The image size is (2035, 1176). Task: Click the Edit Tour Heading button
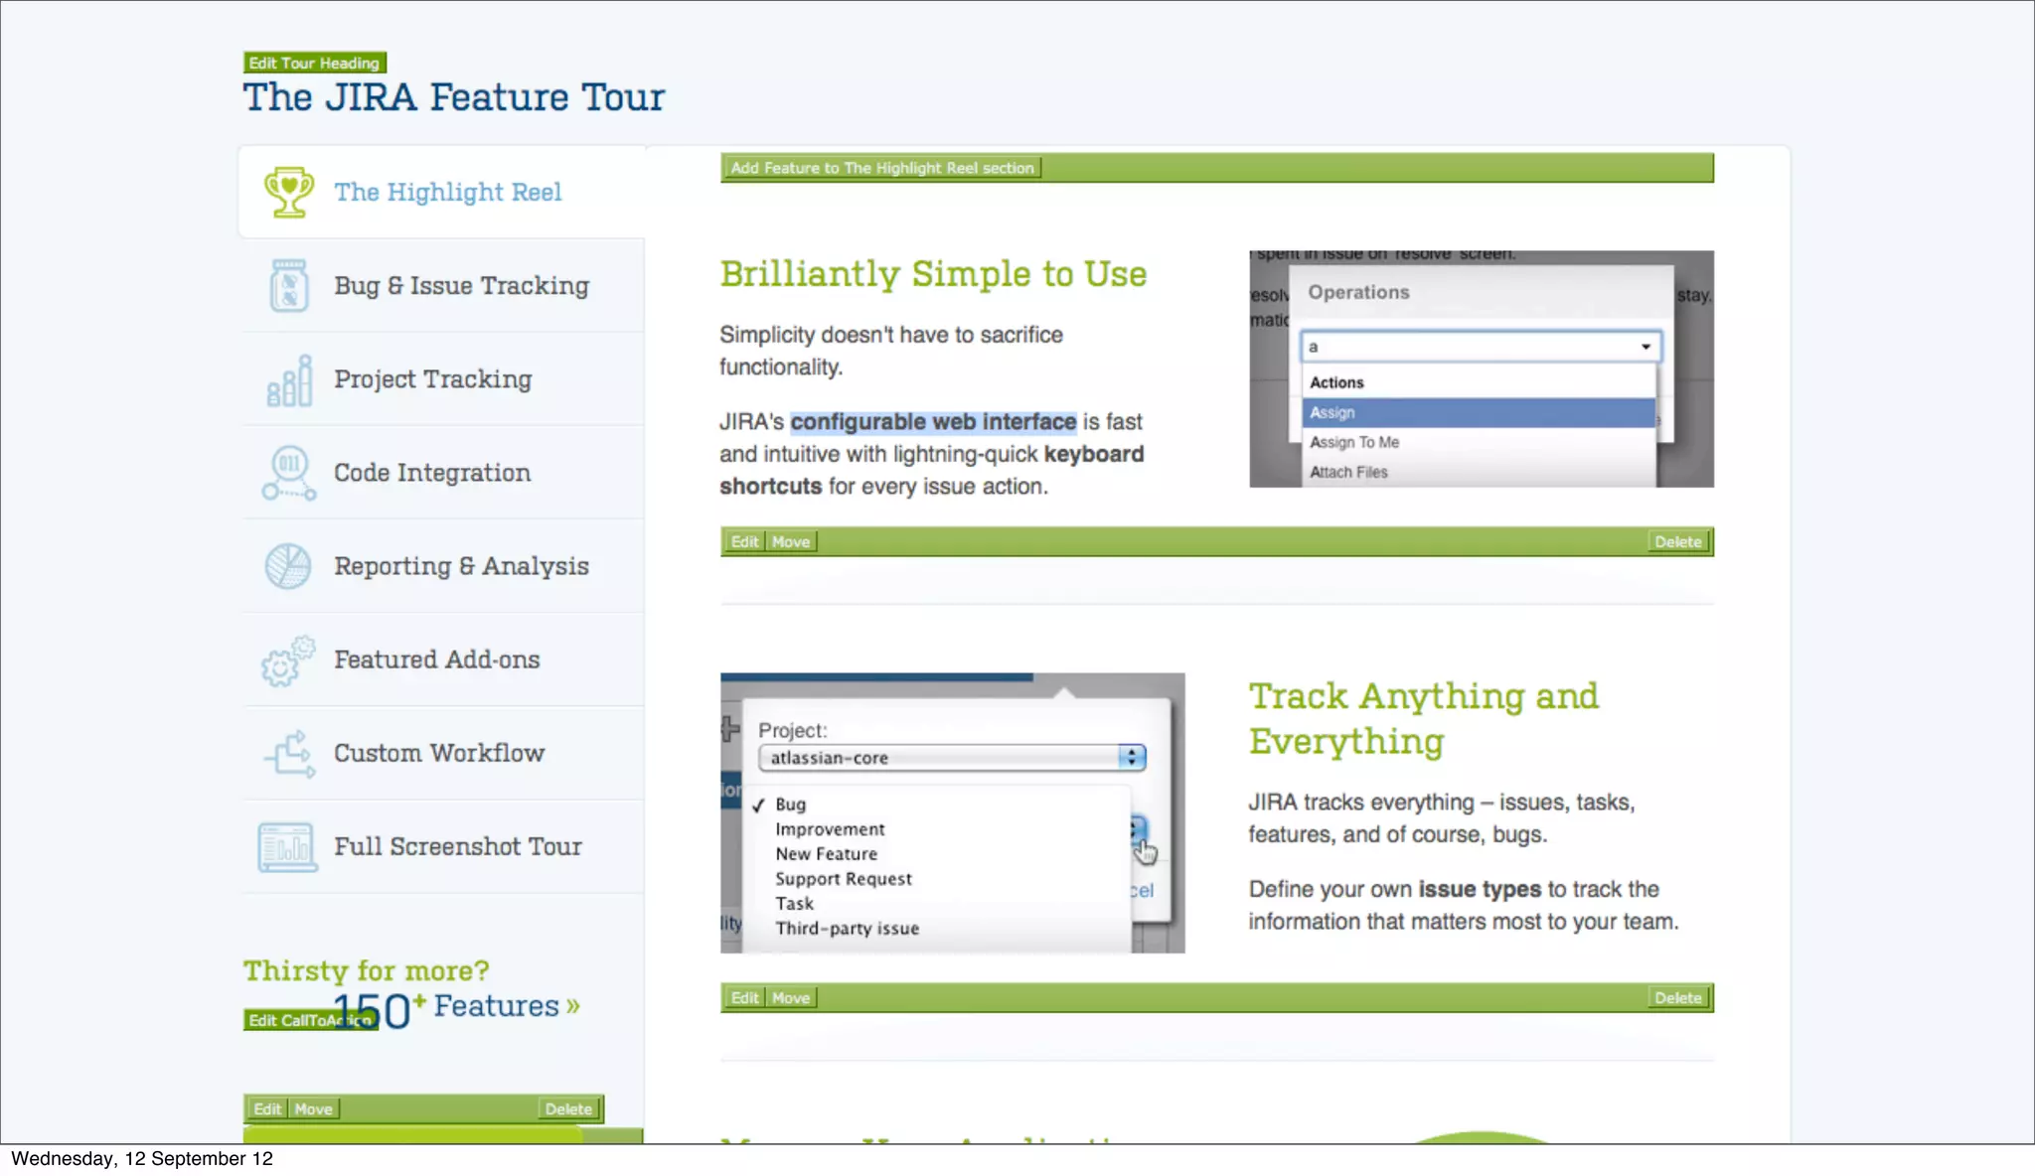pos(314,63)
